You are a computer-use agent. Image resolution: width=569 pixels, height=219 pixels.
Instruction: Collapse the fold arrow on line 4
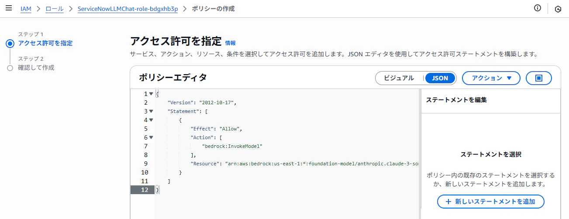click(x=151, y=120)
